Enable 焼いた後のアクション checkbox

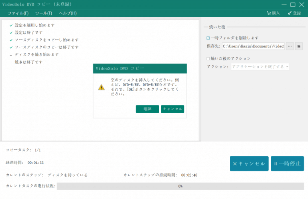pyautogui.click(x=208, y=58)
